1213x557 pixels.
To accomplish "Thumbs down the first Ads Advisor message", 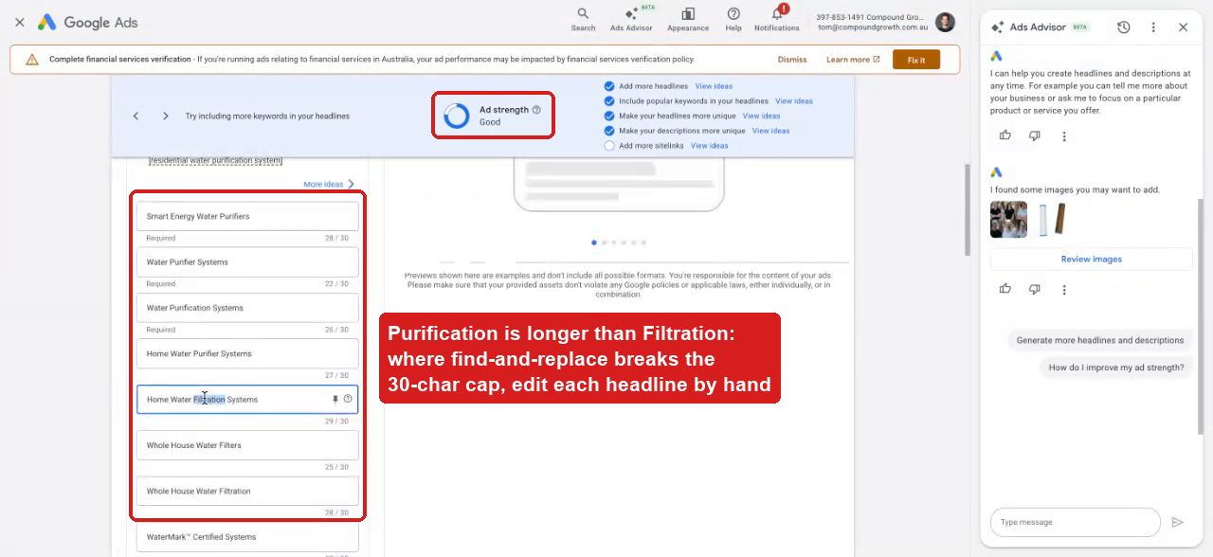I will click(1035, 135).
